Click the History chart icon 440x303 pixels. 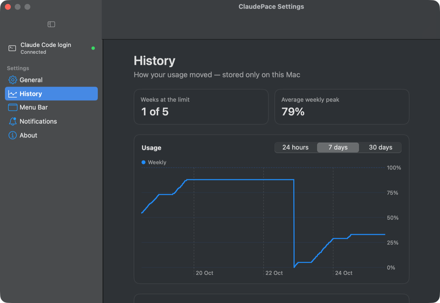13,94
